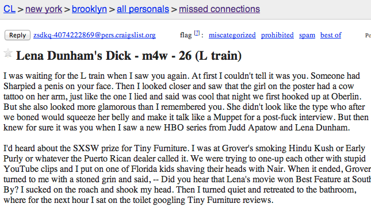Click the second paragraph about Tiny Furniture

click(x=187, y=174)
